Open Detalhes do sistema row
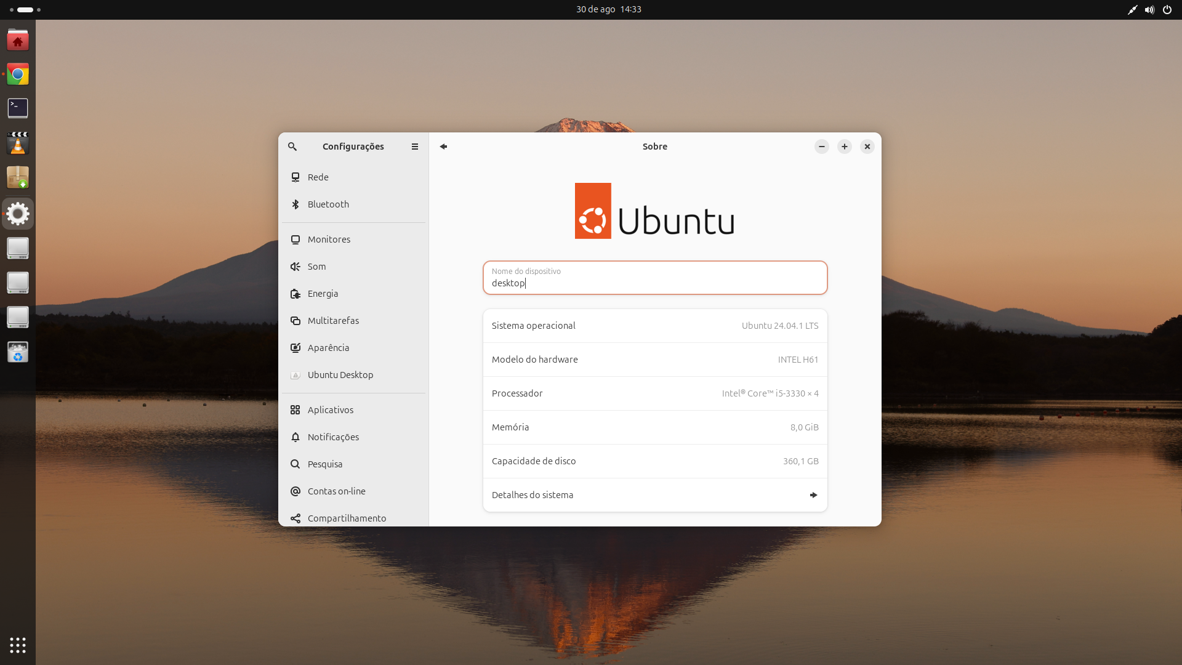The image size is (1182, 665). pos(655,495)
